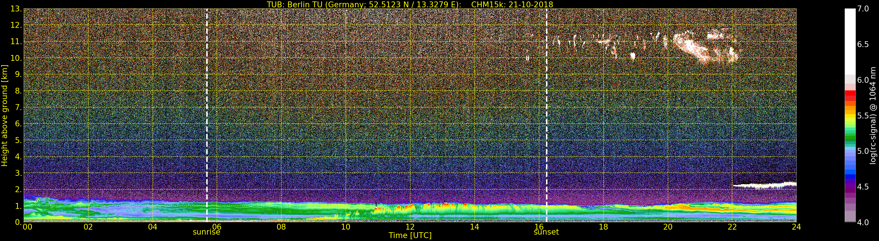Select the "sunset" label below the time axis
This screenshot has height=241, width=879.
(x=546, y=232)
